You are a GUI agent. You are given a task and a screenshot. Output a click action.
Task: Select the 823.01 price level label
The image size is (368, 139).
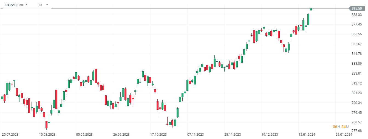pyautogui.click(x=357, y=73)
